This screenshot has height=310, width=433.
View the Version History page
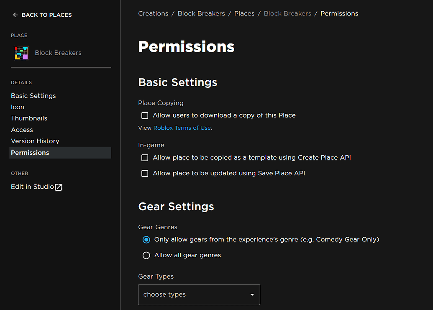click(35, 141)
